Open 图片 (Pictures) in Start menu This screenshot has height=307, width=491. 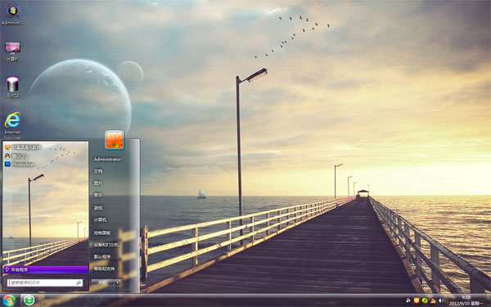pyautogui.click(x=98, y=183)
